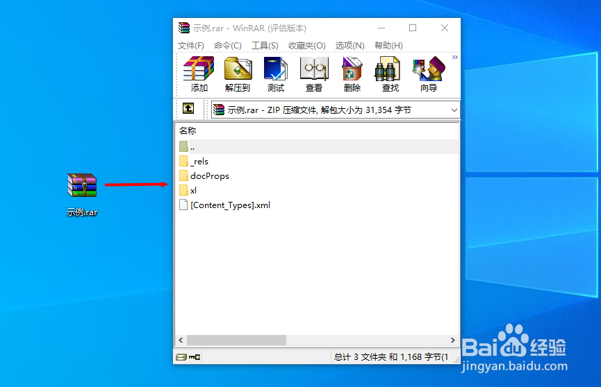Open the 工具(S) menu
Screen dimensions: 601x387
(x=265, y=46)
